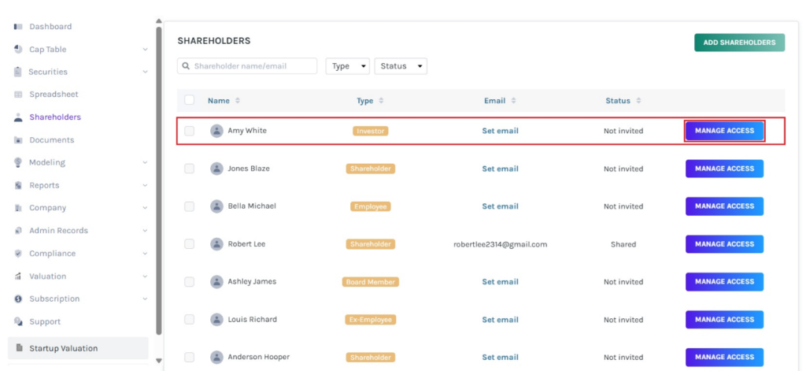Check the box for Anderson Hooper
Viewport: 806px width, 371px height.
(x=189, y=357)
